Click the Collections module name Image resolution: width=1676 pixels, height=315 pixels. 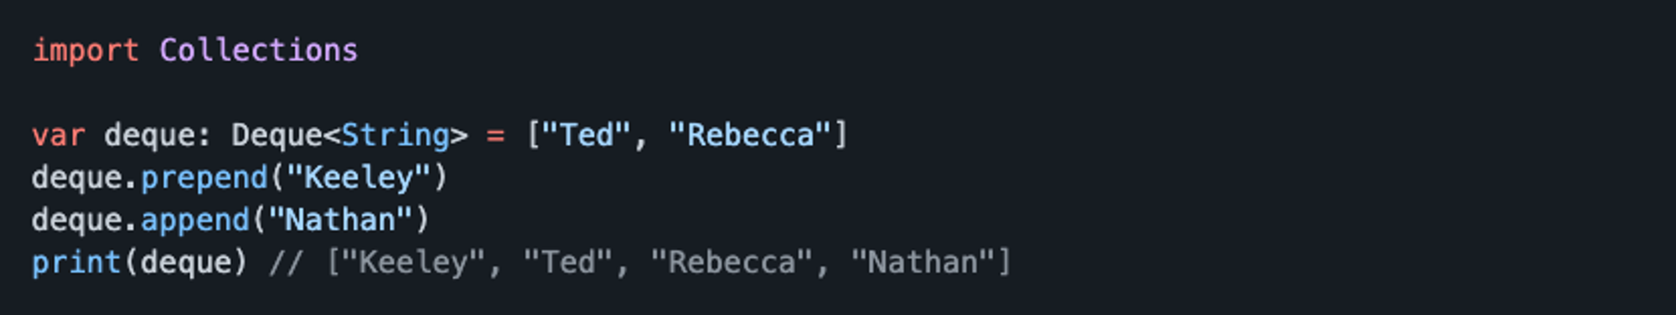pos(259,50)
